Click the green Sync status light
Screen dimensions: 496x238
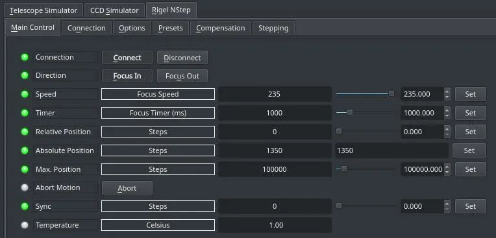pos(25,206)
